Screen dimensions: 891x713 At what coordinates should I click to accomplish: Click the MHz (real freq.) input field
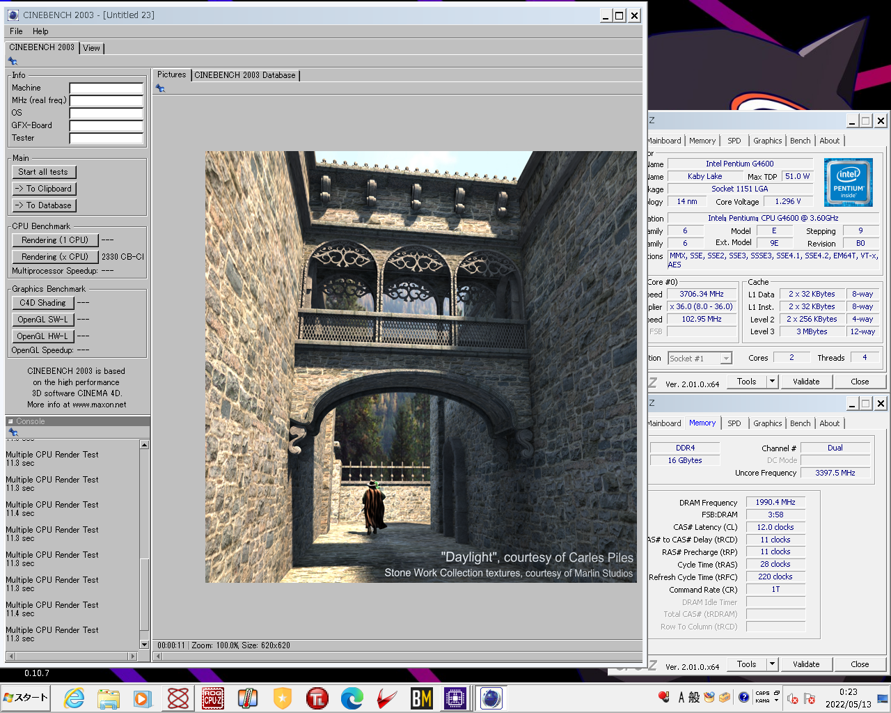point(106,100)
